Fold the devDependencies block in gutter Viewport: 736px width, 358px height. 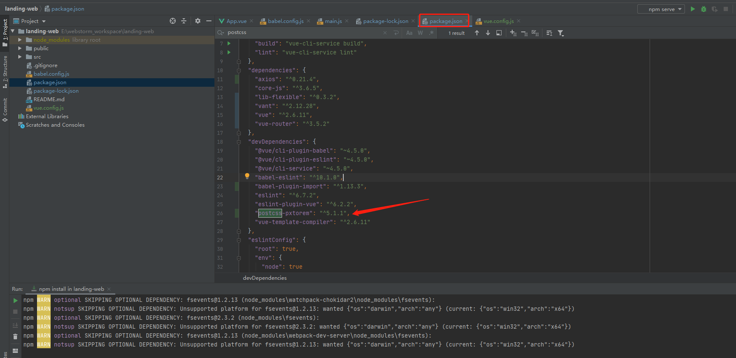click(239, 142)
